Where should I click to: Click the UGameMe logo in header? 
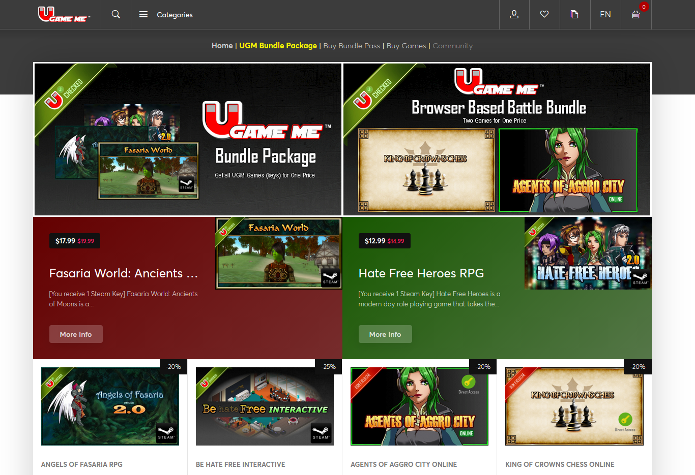[64, 14]
